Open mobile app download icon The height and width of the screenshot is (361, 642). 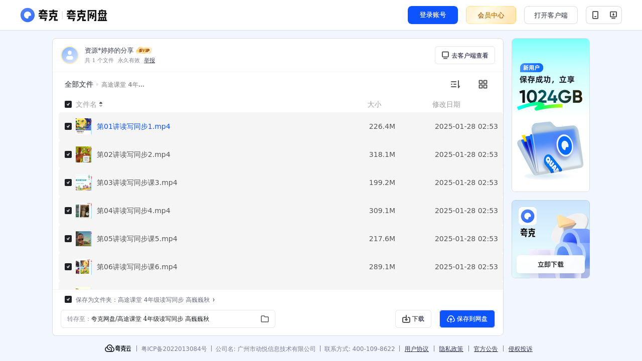click(595, 15)
